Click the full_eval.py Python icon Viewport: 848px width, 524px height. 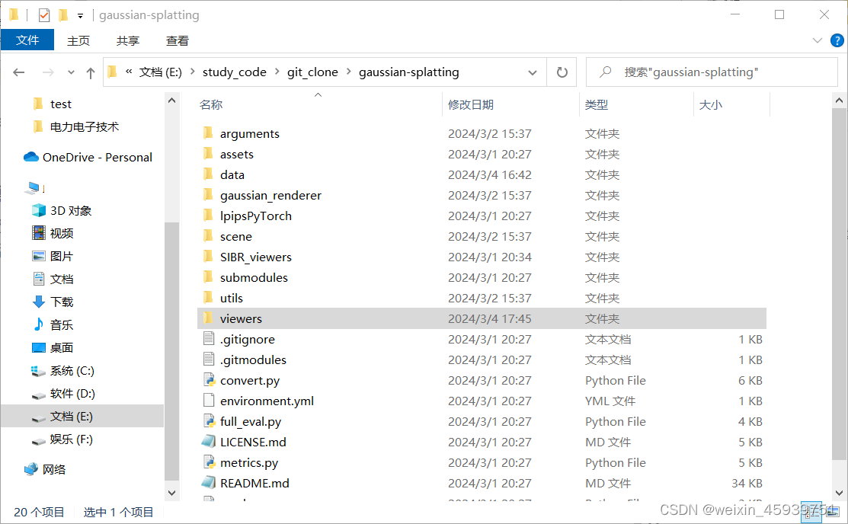209,420
